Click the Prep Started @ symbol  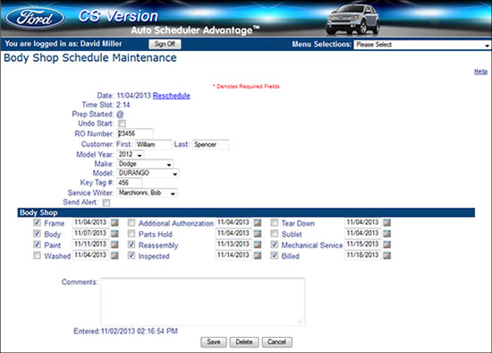coord(120,115)
